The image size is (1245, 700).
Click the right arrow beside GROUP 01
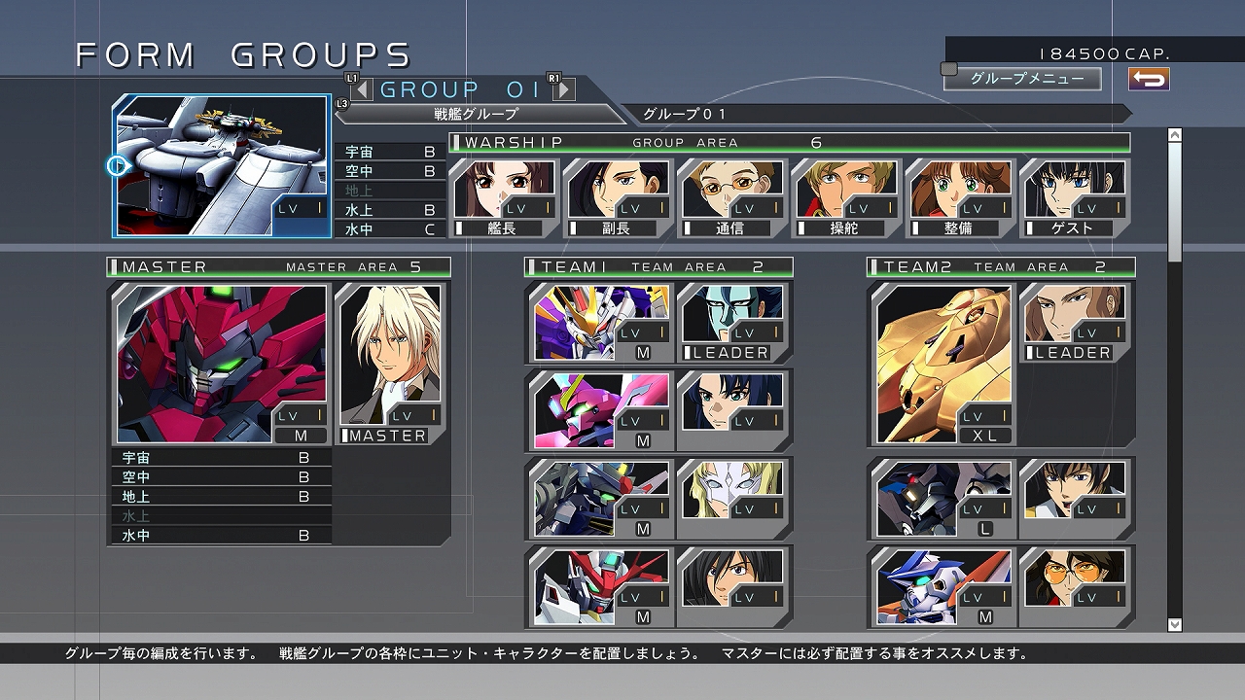click(x=564, y=88)
